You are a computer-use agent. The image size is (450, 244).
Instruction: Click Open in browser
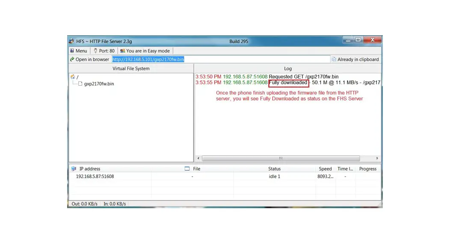click(89, 59)
